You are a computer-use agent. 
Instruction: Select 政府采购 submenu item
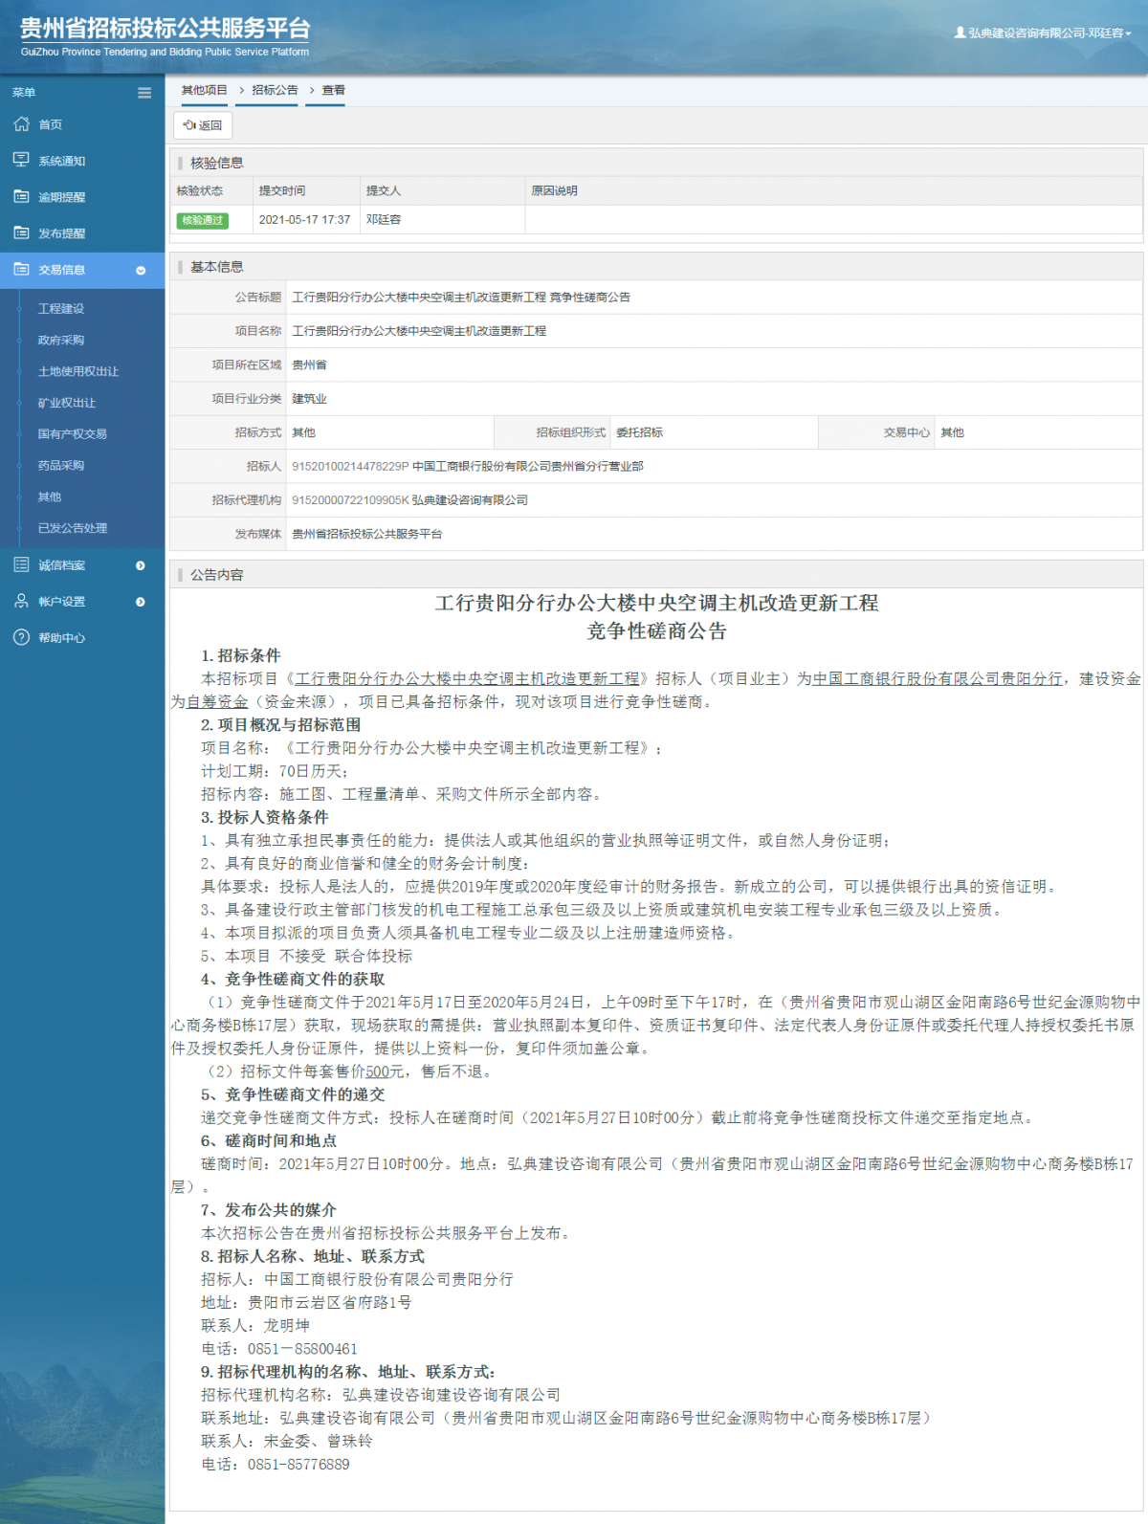(61, 341)
